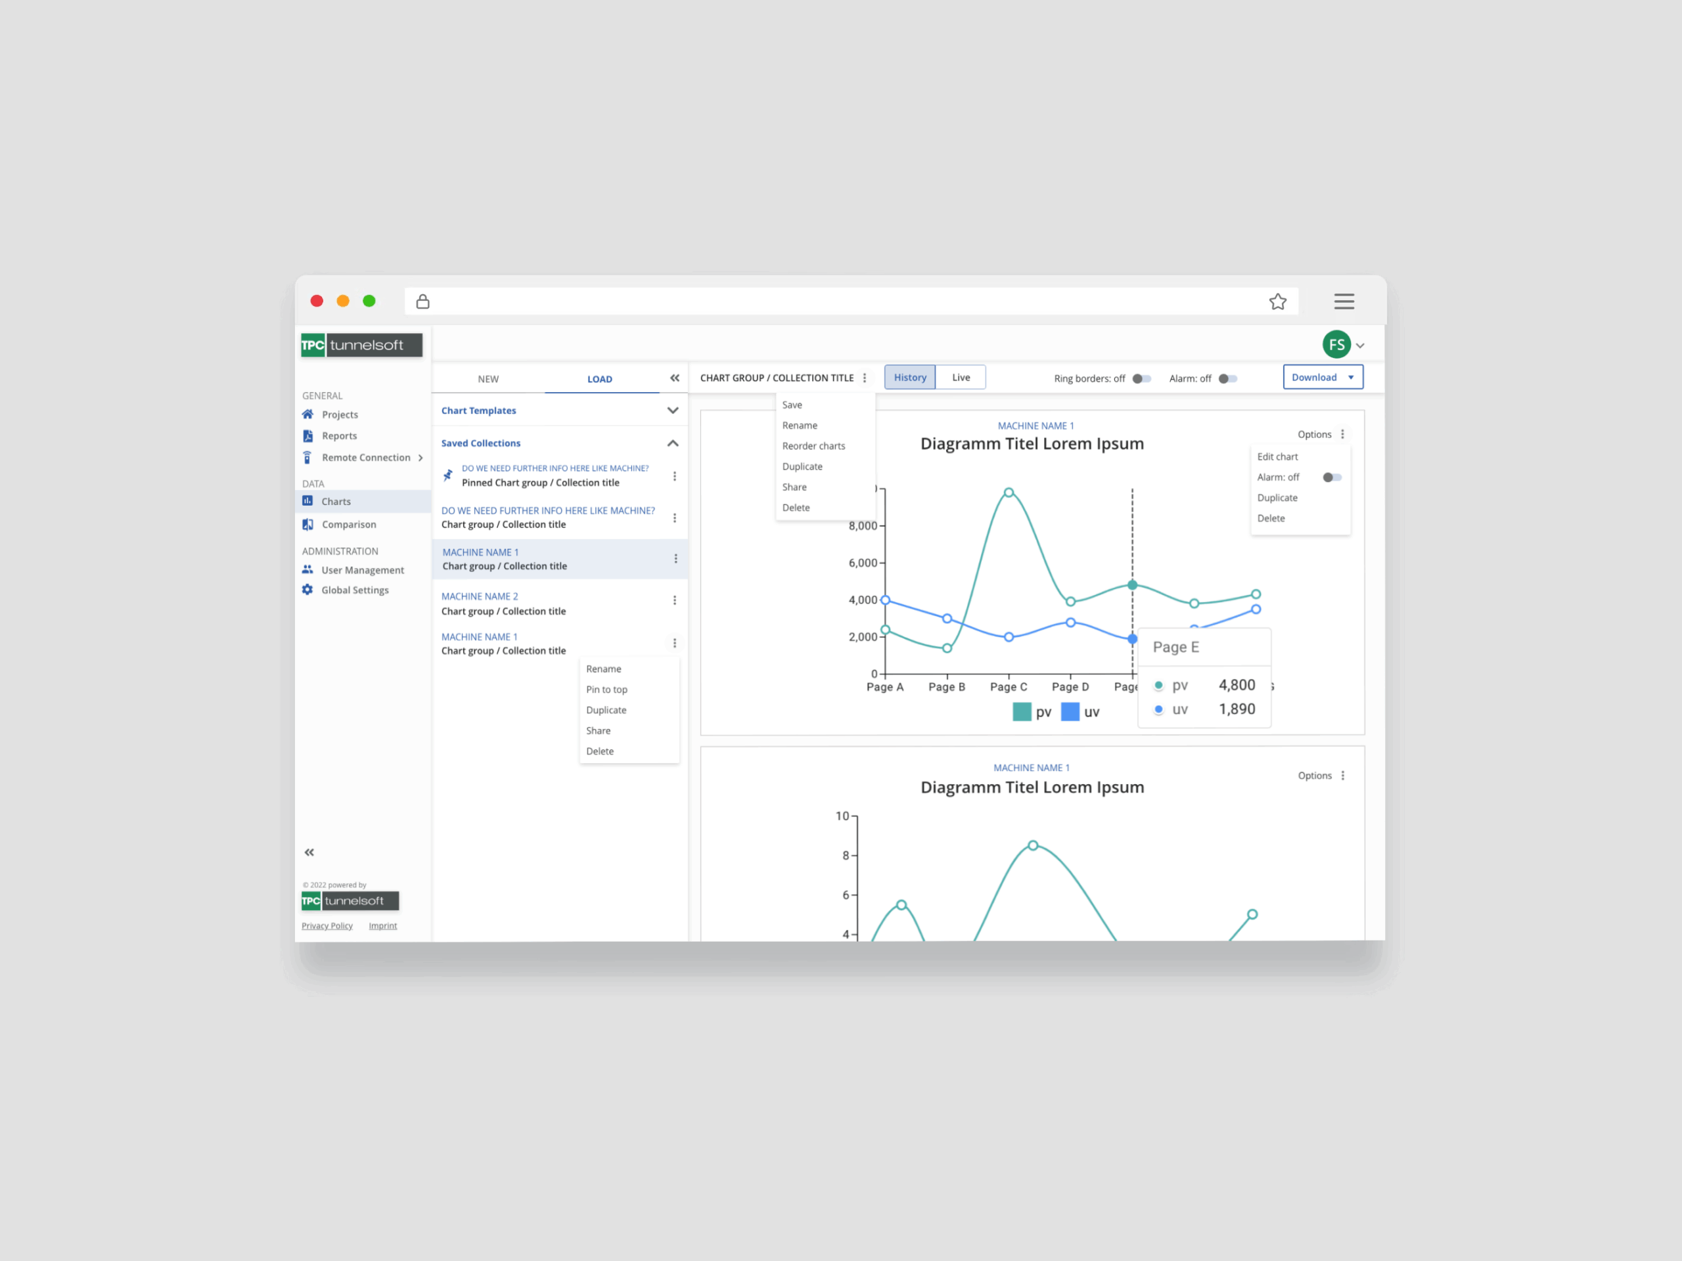The width and height of the screenshot is (1682, 1261).
Task: Toggle pv series in chart legend
Action: [x=1032, y=711]
